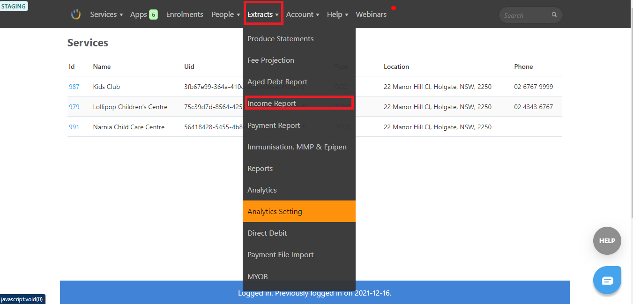Click Narnia Child Care Centre name cell
The image size is (633, 304).
[129, 127]
